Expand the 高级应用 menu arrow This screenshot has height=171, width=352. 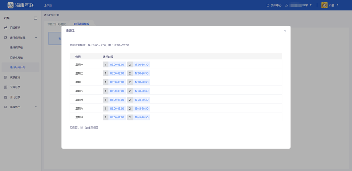pyautogui.click(x=36, y=107)
